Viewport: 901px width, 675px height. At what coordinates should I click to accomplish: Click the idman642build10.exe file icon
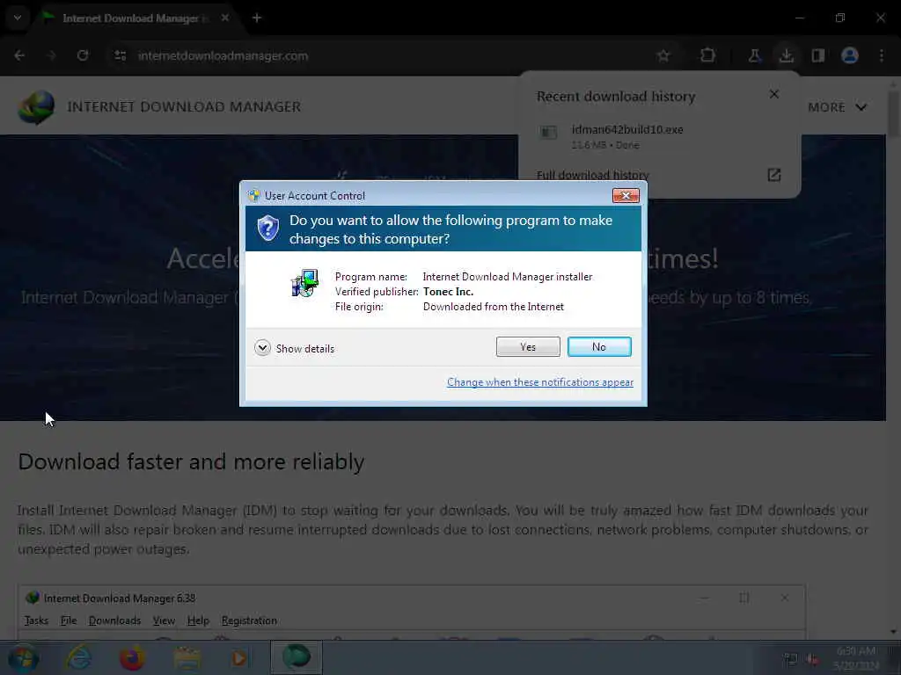[x=548, y=133]
